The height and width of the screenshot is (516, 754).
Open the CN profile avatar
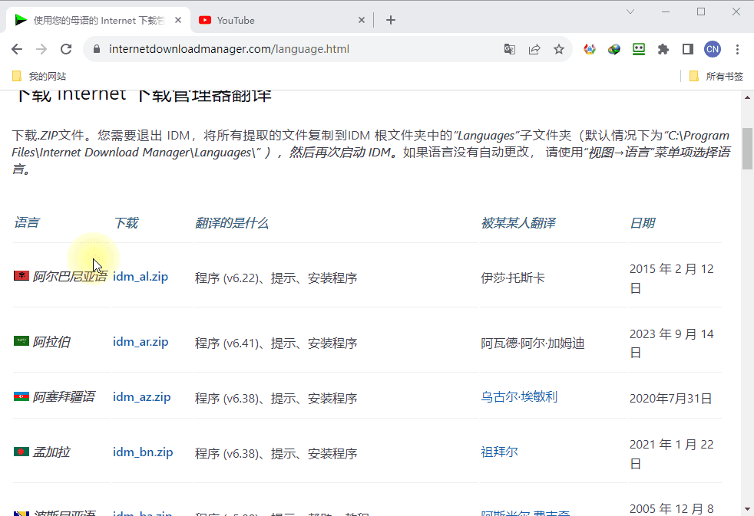point(713,49)
